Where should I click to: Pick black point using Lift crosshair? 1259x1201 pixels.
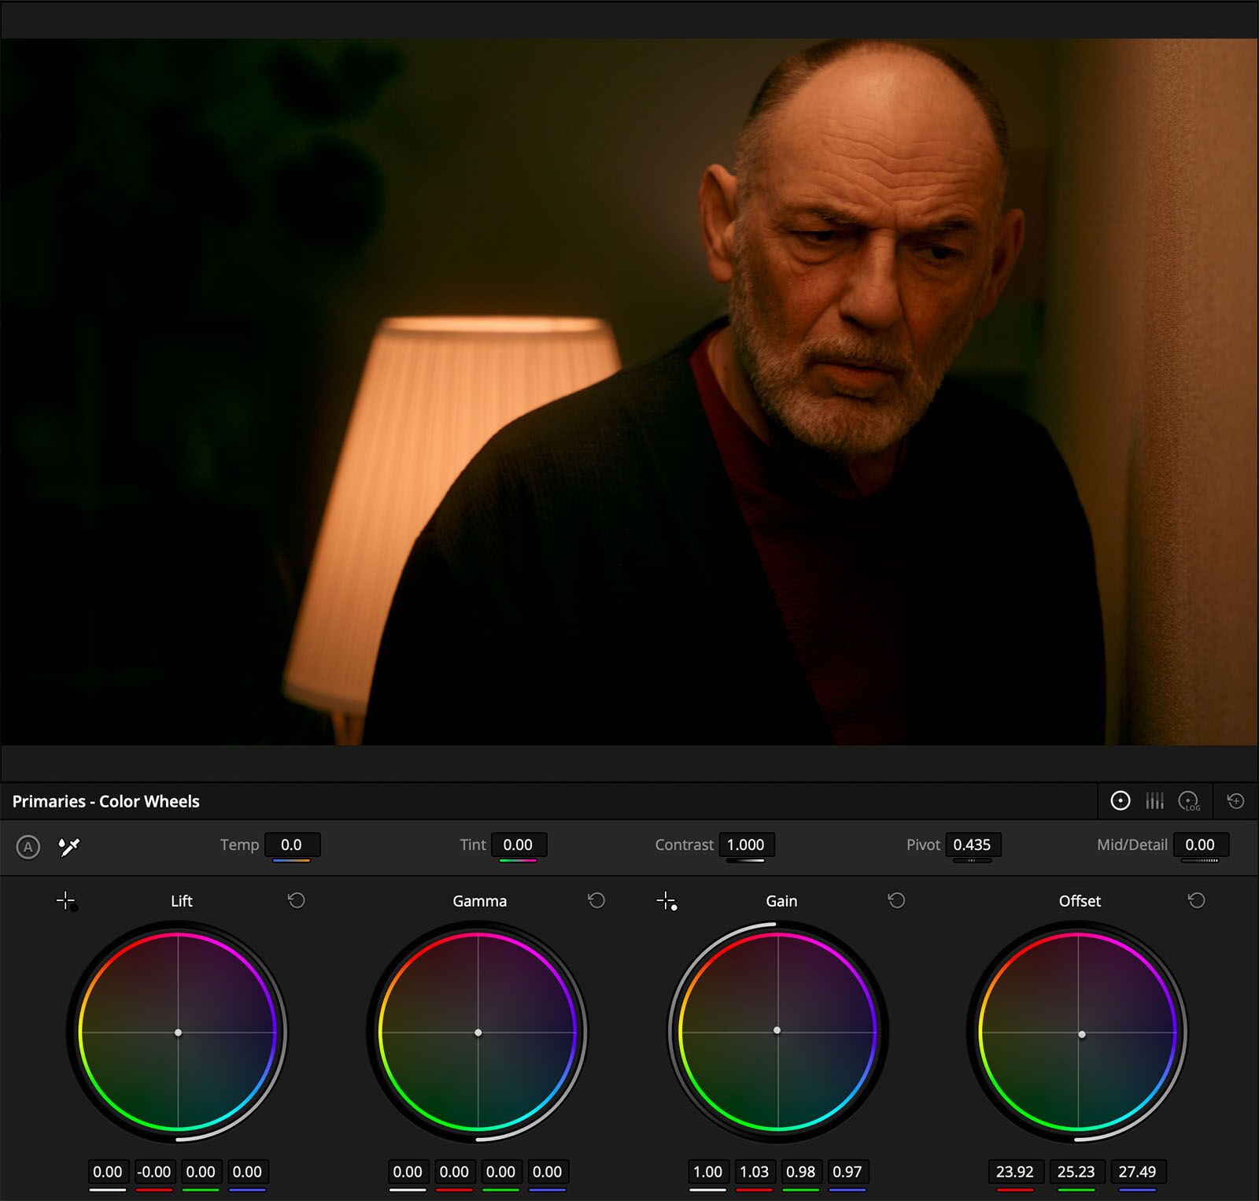coord(67,901)
